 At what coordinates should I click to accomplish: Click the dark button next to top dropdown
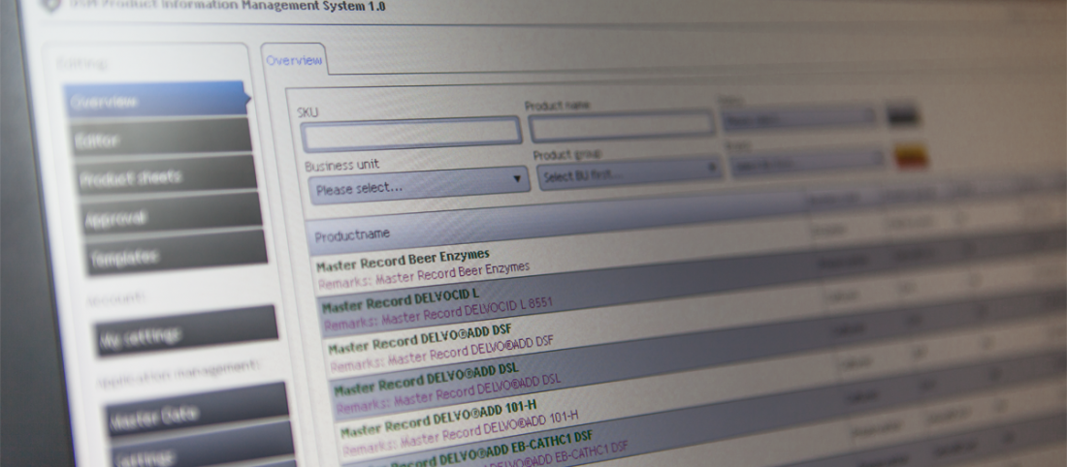click(904, 115)
